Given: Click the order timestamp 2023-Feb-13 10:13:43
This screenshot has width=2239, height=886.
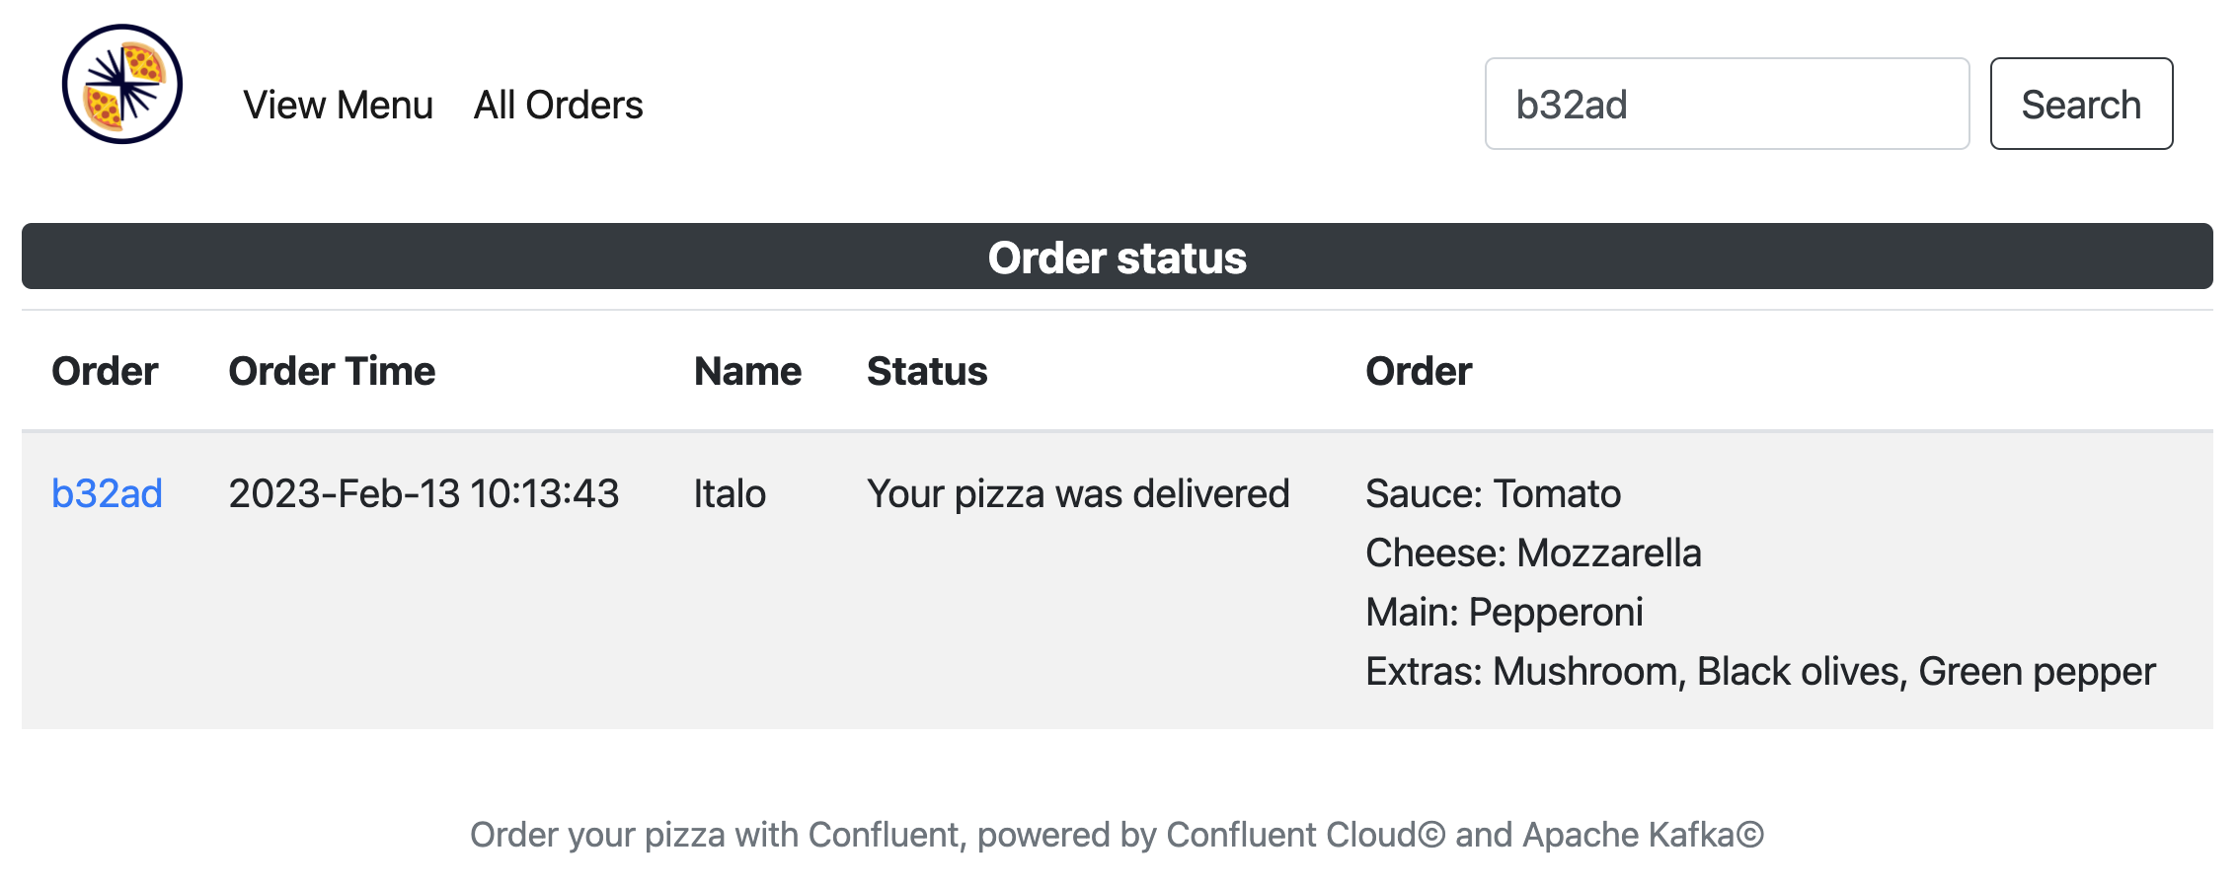Looking at the screenshot, I should click(424, 493).
